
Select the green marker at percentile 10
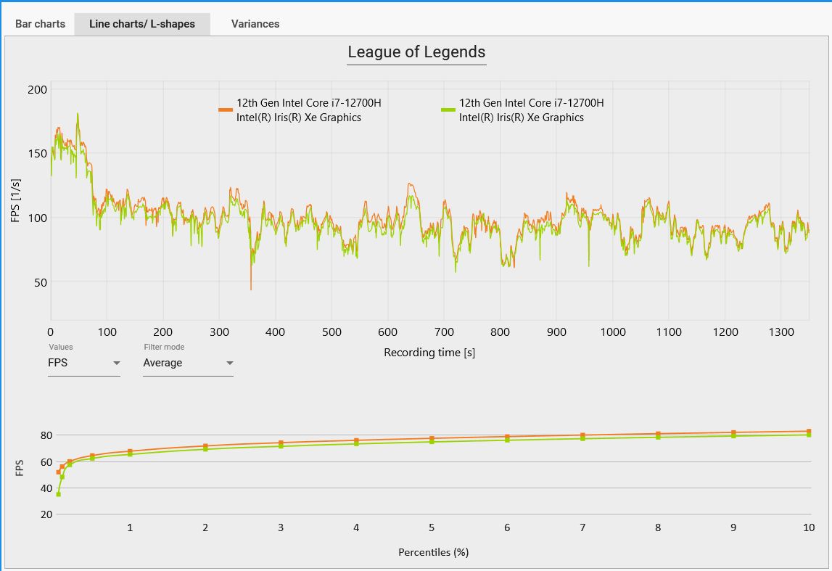809,435
